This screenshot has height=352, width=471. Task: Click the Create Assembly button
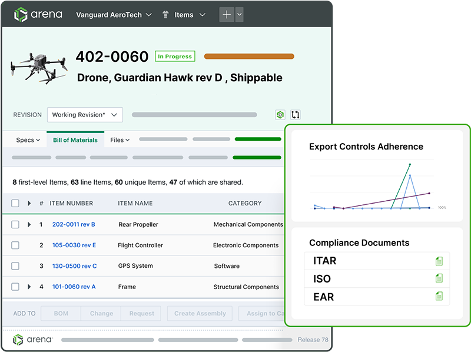point(200,313)
